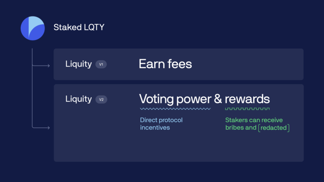The height and width of the screenshot is (182, 324).
Task: Click the empty lower Liquity V2 panel area
Action: [179, 147]
